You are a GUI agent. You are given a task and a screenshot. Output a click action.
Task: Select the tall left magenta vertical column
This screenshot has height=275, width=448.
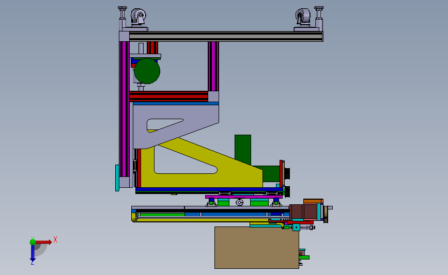click(124, 109)
